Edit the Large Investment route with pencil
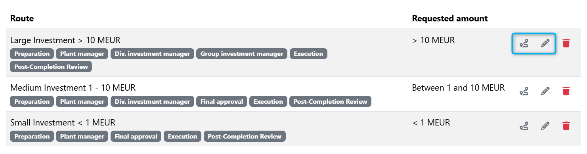The height and width of the screenshot is (154, 587). coord(545,43)
